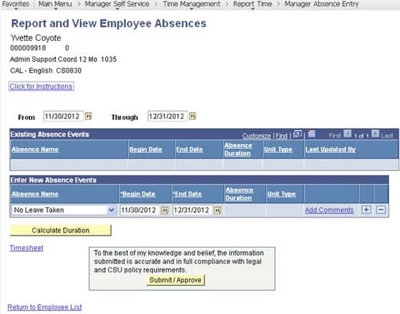The image size is (400, 314).
Task: Open the Click for Instructions link
Action: tap(41, 87)
